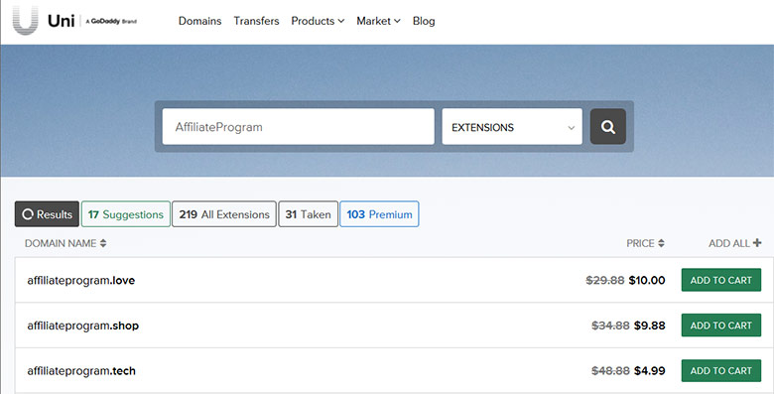Switch to the 219 All Extensions tab

coord(224,213)
